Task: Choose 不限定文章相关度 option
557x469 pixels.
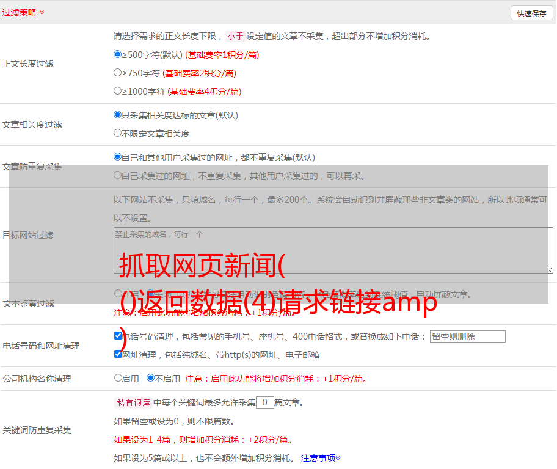Action: (x=117, y=133)
